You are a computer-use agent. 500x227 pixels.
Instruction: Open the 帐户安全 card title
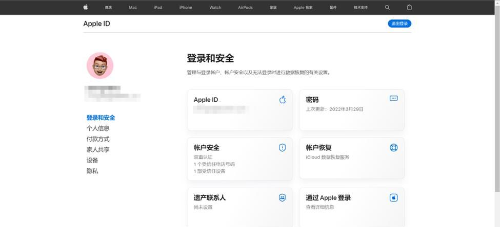pyautogui.click(x=206, y=148)
